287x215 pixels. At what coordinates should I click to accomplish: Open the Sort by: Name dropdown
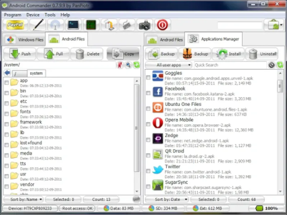(x=23, y=200)
